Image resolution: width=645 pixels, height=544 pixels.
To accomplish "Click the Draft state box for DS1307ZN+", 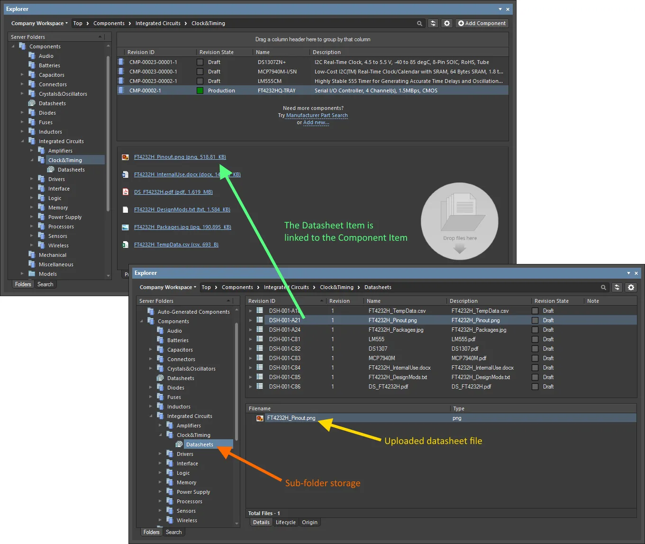I will (200, 62).
